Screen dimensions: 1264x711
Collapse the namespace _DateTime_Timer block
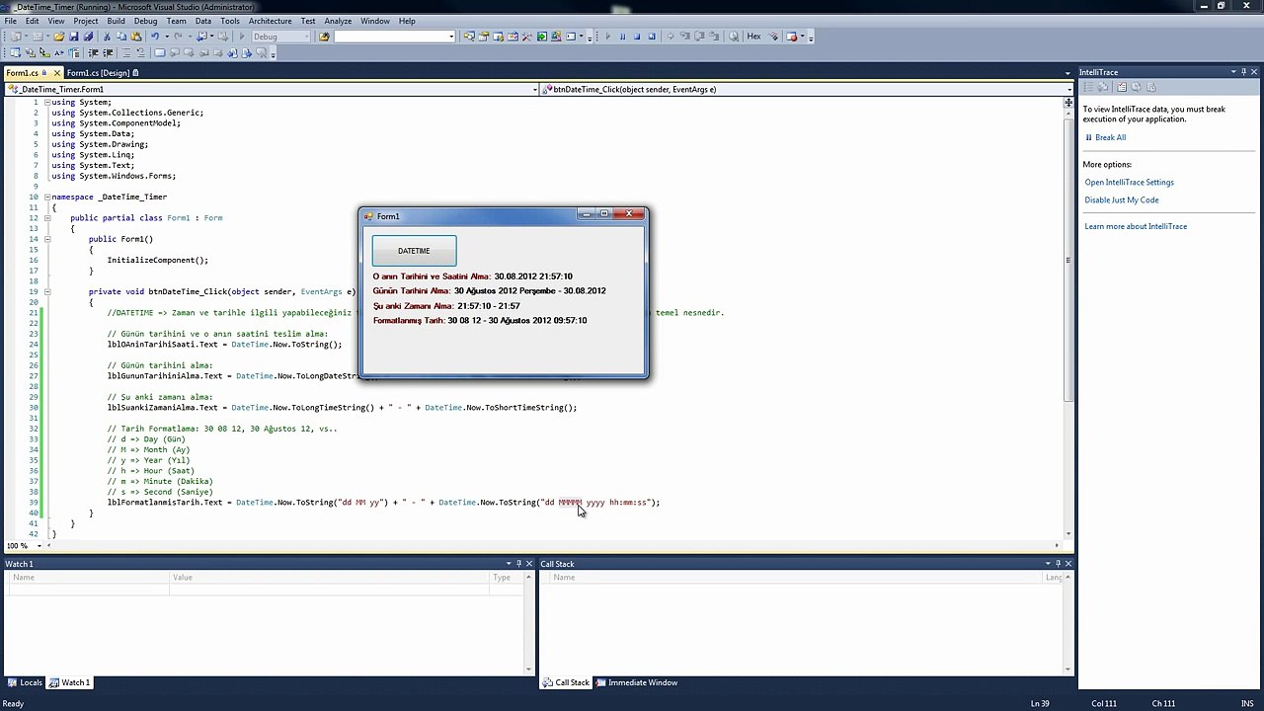tap(46, 197)
